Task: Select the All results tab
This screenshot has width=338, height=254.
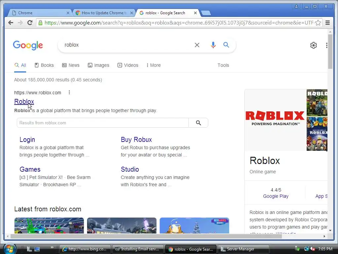Action: [x=20, y=65]
